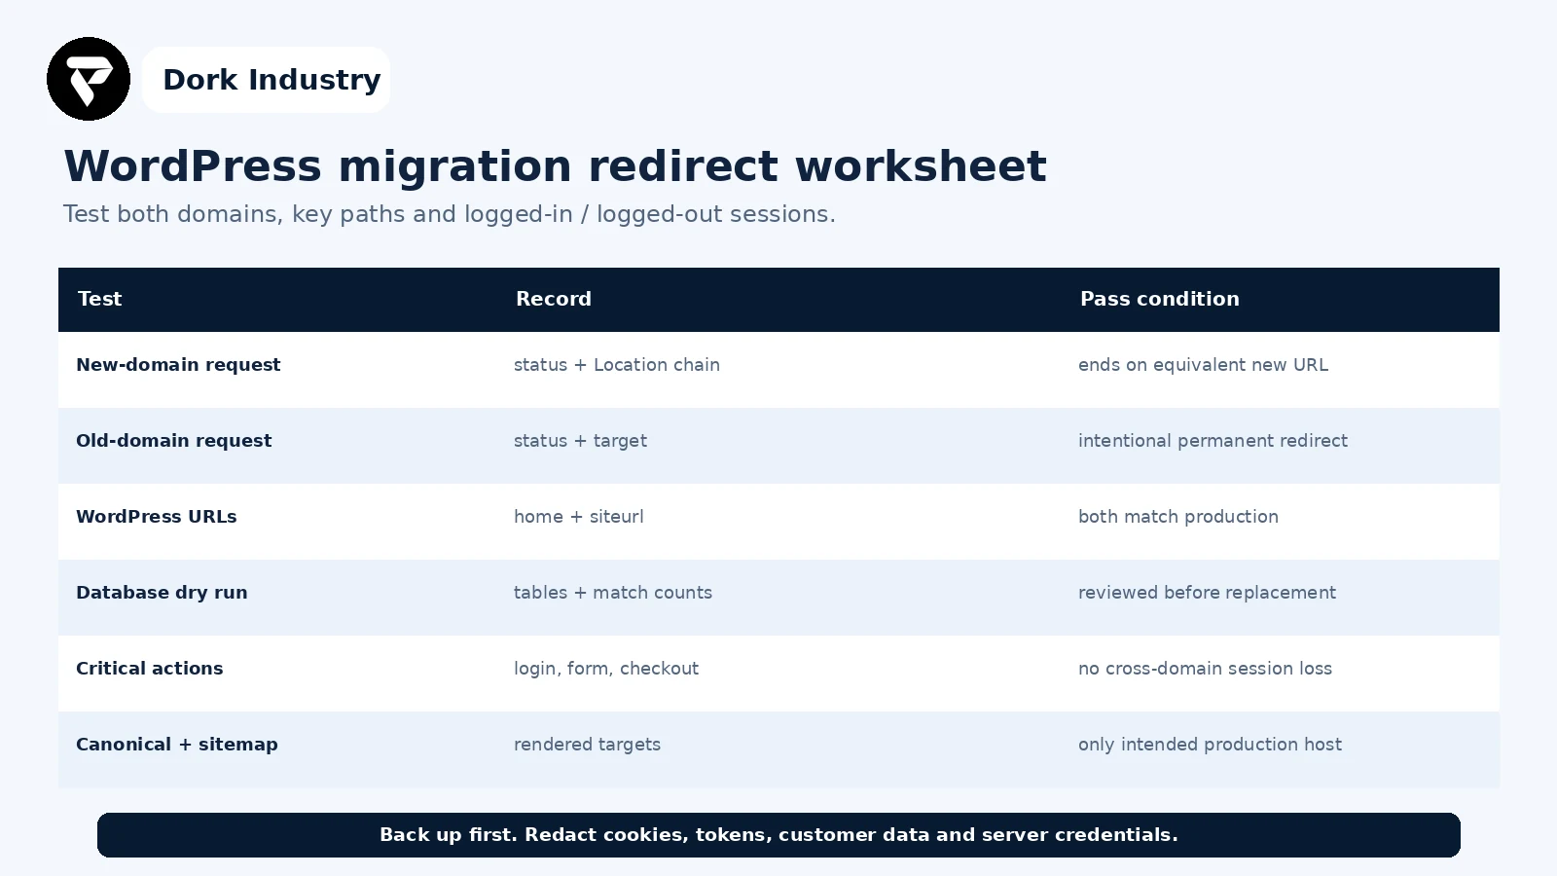Image resolution: width=1557 pixels, height=876 pixels.
Task: Click intentional permanent redirect cell
Action: pyautogui.click(x=1213, y=441)
